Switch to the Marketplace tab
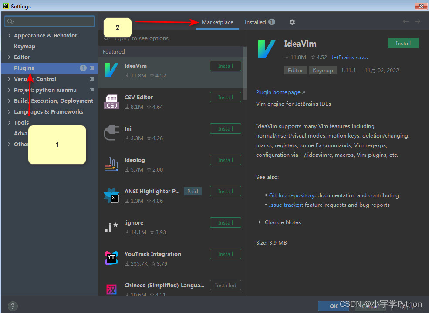 (x=217, y=22)
